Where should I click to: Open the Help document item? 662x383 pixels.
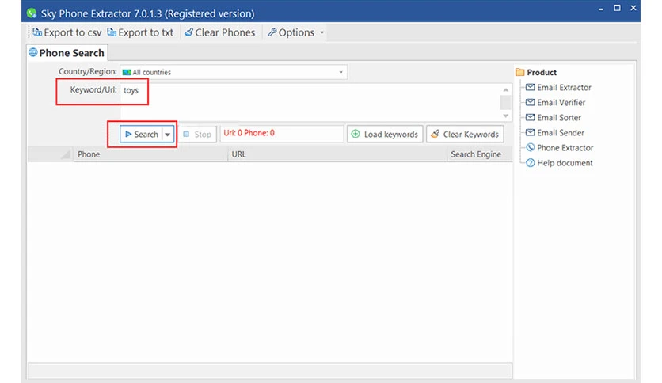(559, 163)
